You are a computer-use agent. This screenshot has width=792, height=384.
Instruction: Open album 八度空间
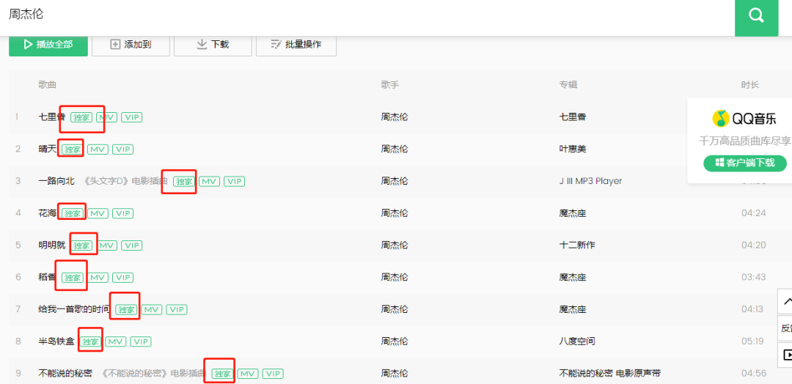coord(576,341)
